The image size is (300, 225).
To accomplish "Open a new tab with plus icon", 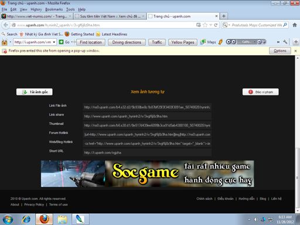I will coord(224,16).
